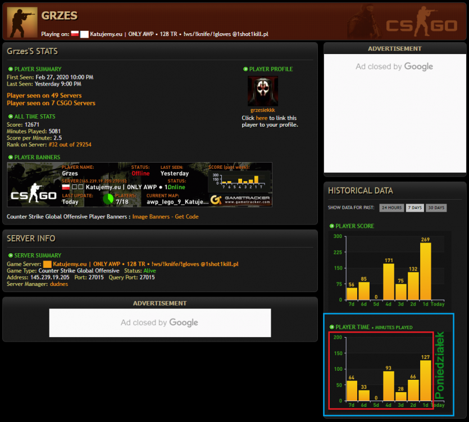Click the green Player Score bullet icon
This screenshot has width=469, height=422.
(x=332, y=226)
